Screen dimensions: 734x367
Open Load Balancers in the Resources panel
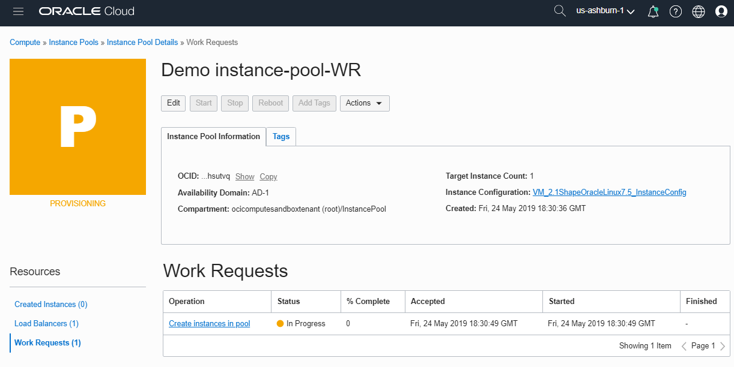(46, 323)
